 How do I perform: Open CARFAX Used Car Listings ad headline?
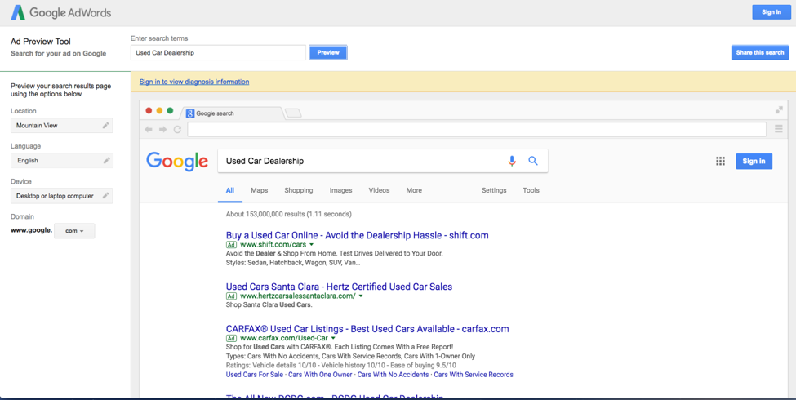[367, 329]
